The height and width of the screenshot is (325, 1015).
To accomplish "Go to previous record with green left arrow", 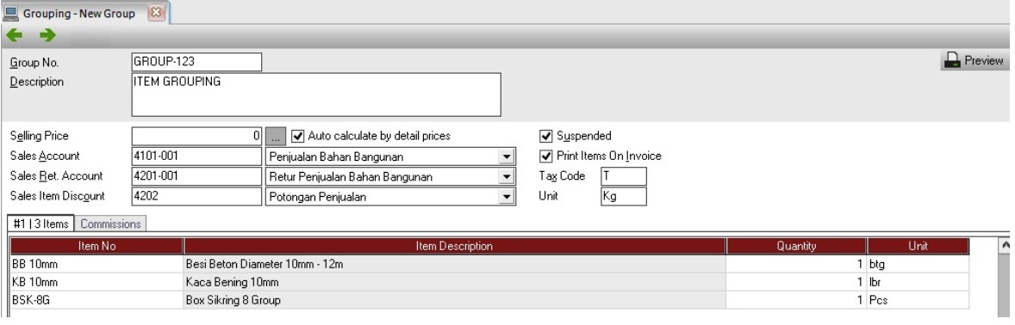I will [x=15, y=35].
